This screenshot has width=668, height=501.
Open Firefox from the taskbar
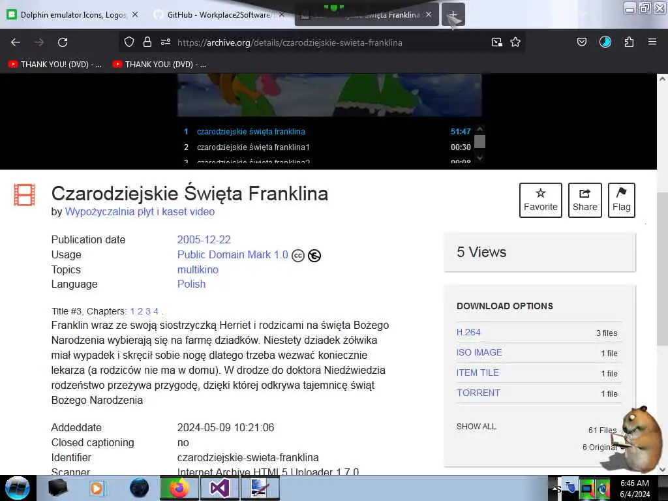tap(179, 488)
